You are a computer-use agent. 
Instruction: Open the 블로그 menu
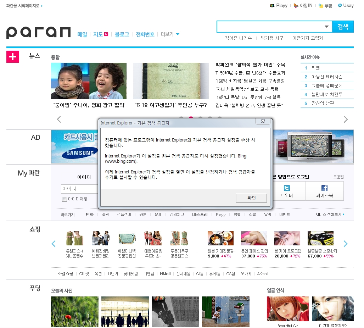pos(122,34)
